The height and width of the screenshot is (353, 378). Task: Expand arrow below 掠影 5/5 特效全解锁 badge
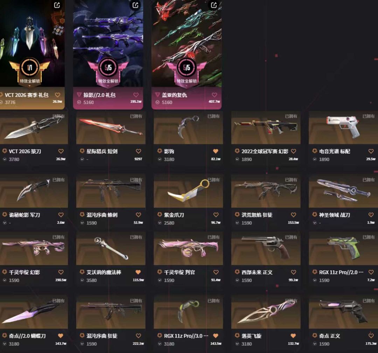(x=108, y=86)
